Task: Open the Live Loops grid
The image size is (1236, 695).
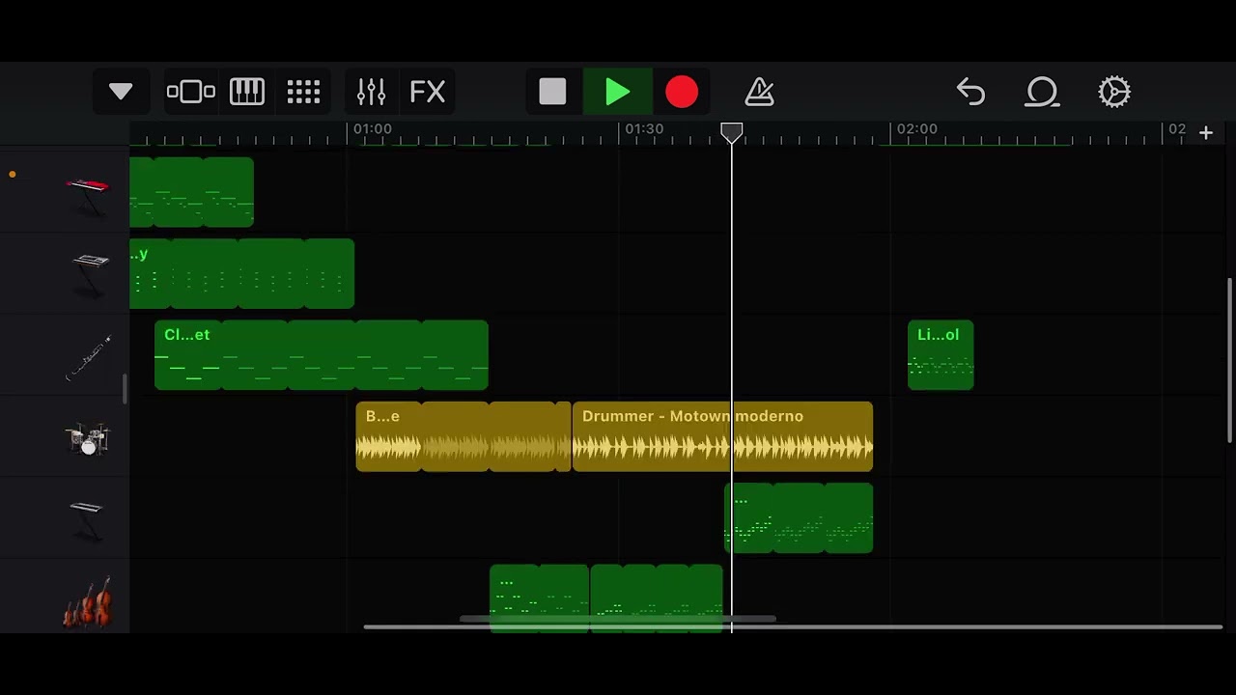Action: [x=303, y=92]
